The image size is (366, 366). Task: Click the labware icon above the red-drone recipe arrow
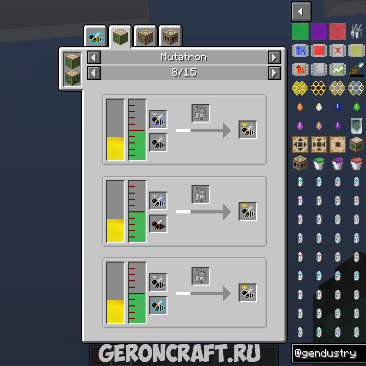click(x=201, y=194)
